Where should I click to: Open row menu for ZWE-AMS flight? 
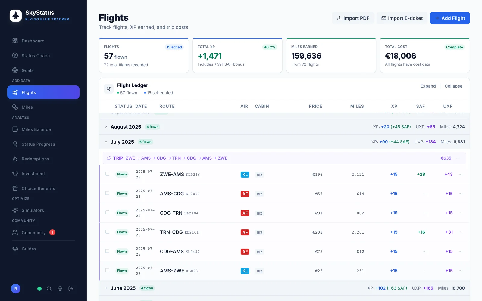click(461, 174)
